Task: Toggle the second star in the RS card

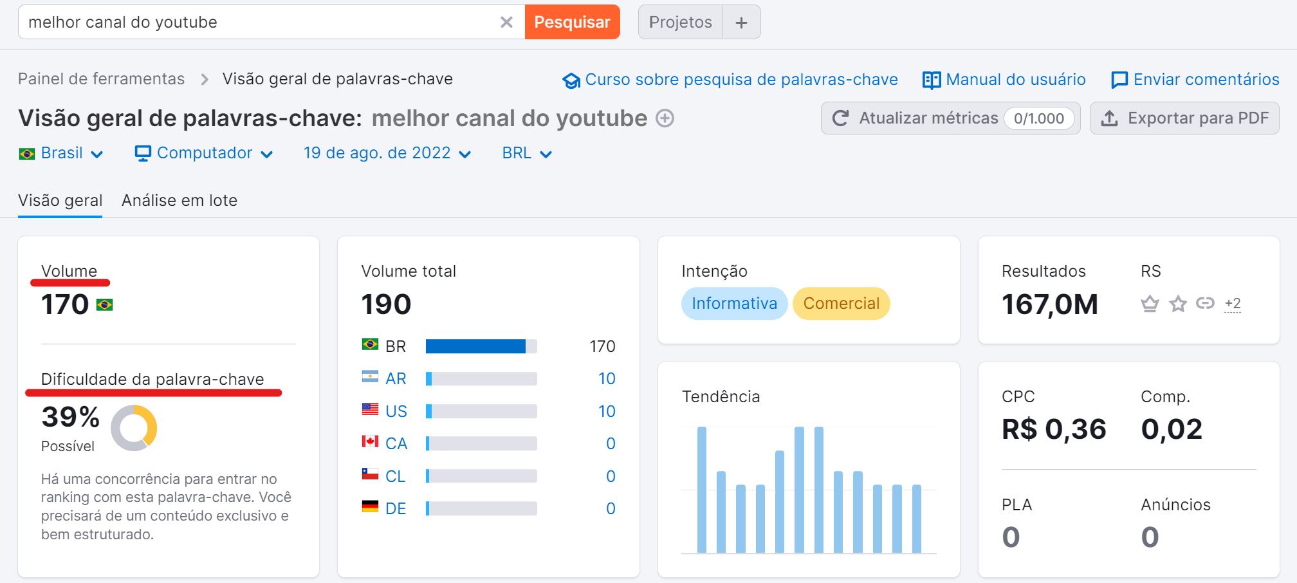Action: coord(1178,304)
